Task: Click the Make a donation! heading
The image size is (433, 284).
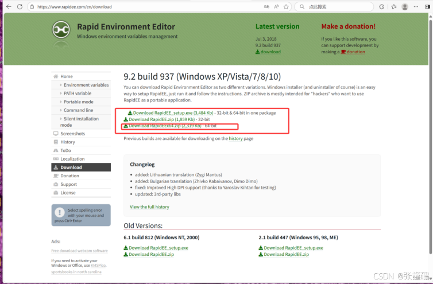Action: pos(348,26)
